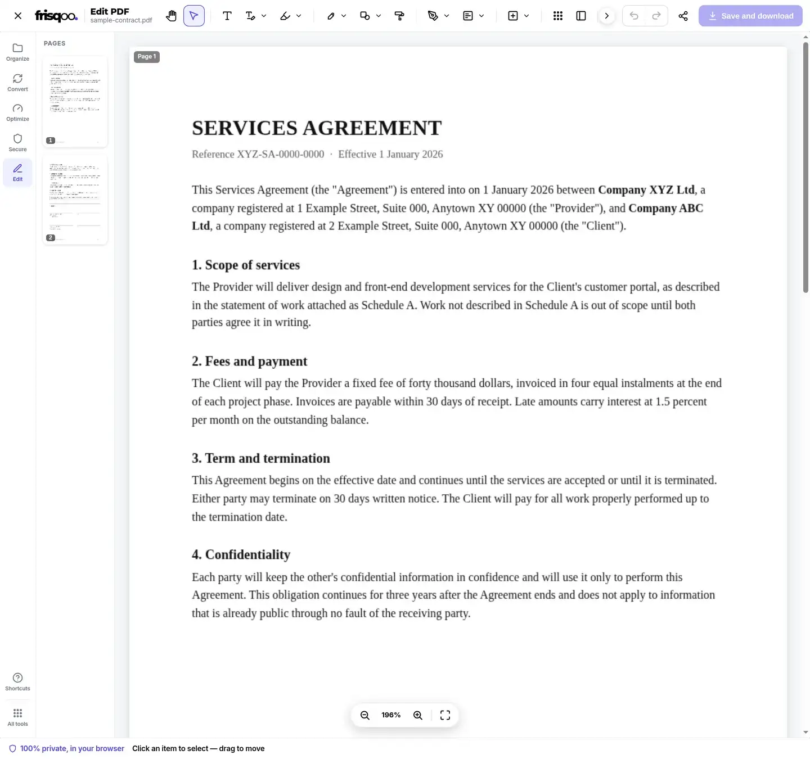Open the shapes tool dropdown
Viewport: 810px width, 759px height.
click(x=379, y=16)
